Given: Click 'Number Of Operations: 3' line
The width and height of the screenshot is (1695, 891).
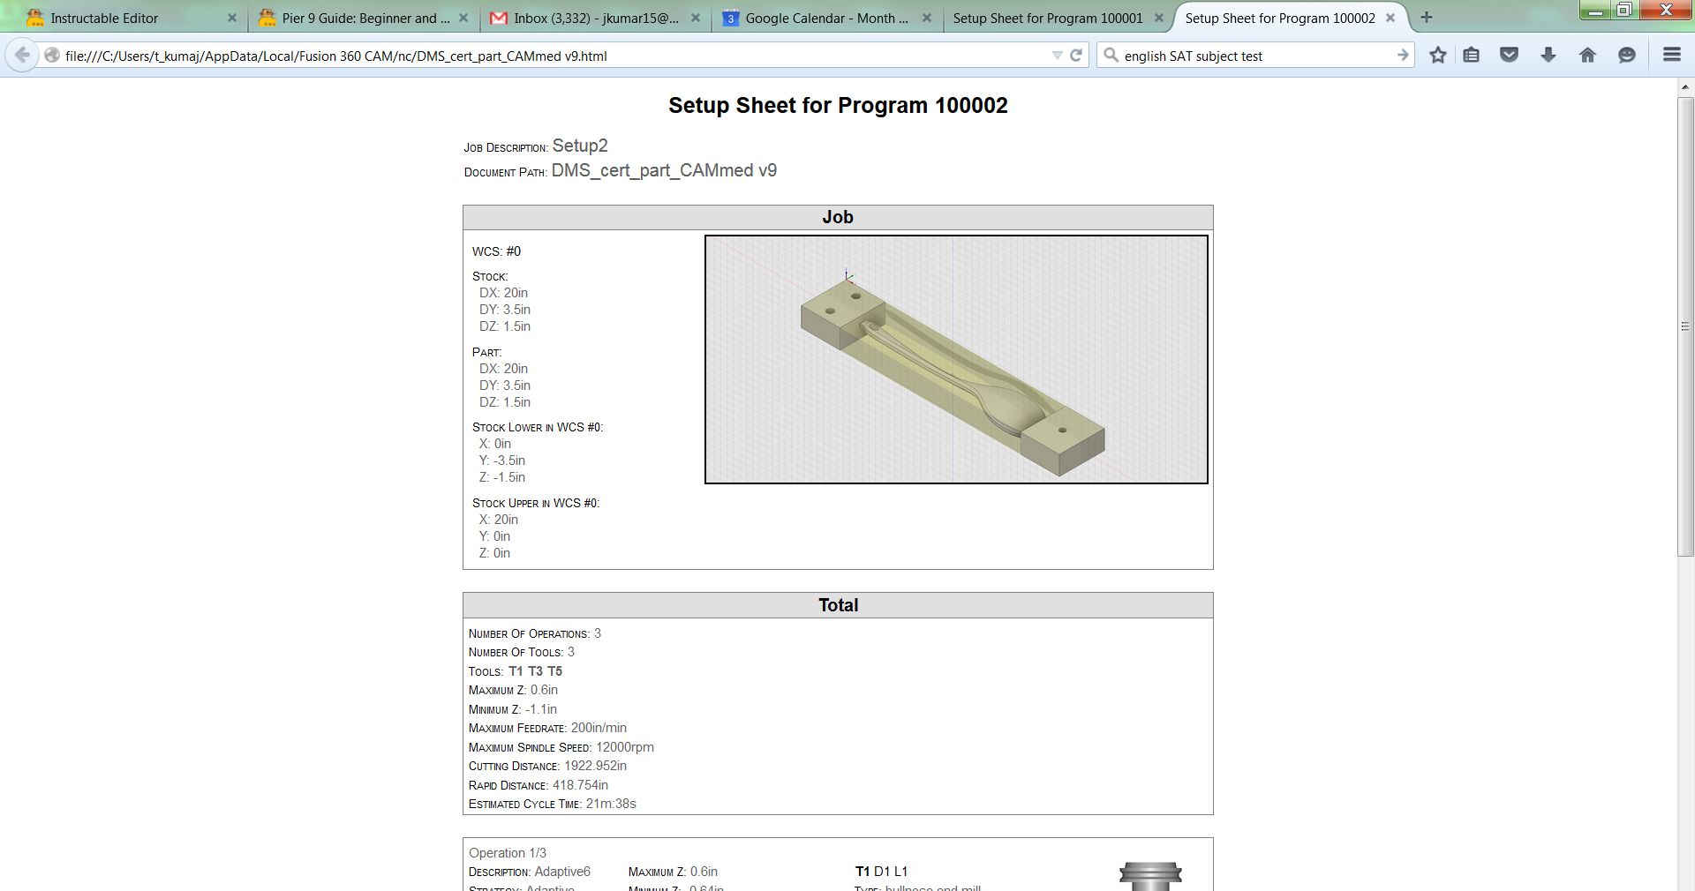Looking at the screenshot, I should point(535,633).
